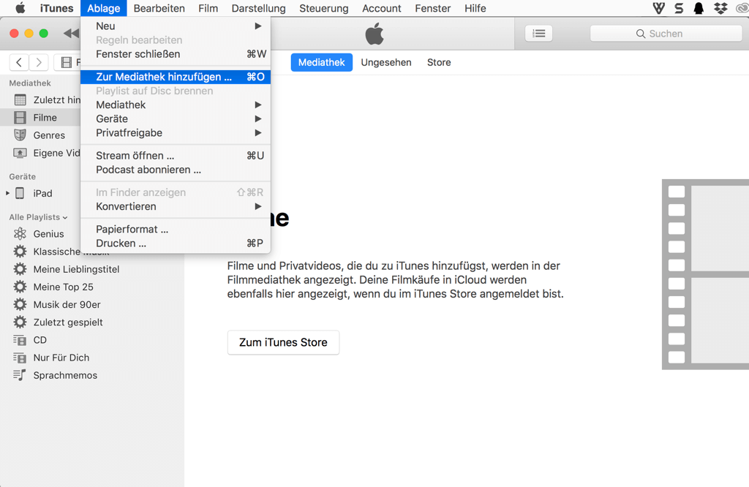Open the Bearbeiten menu
This screenshot has height=487, width=749.
[159, 8]
